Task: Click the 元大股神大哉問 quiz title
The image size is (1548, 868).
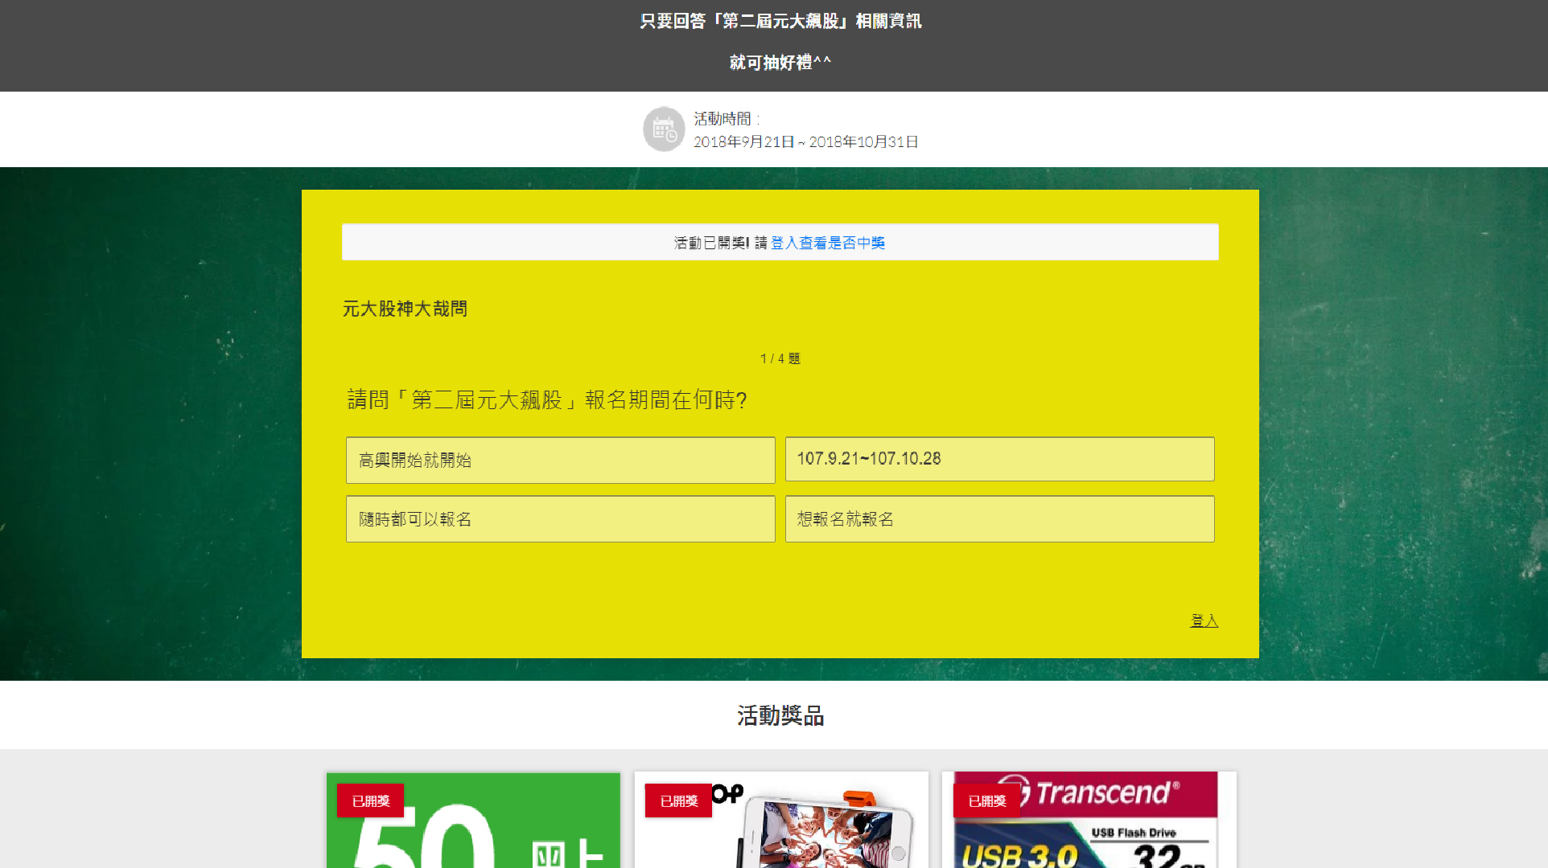Action: point(405,309)
